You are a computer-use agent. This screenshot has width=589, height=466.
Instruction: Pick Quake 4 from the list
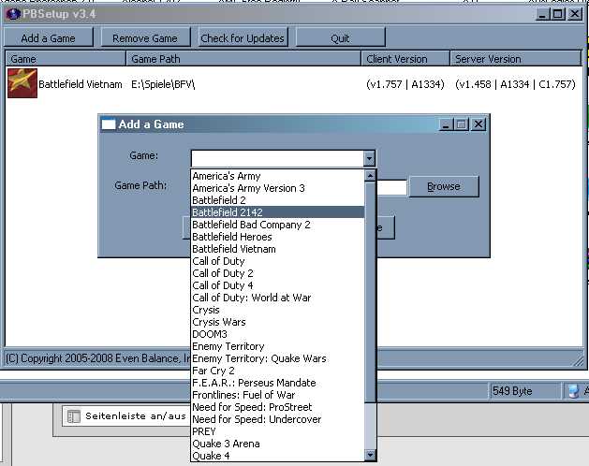[x=277, y=456]
